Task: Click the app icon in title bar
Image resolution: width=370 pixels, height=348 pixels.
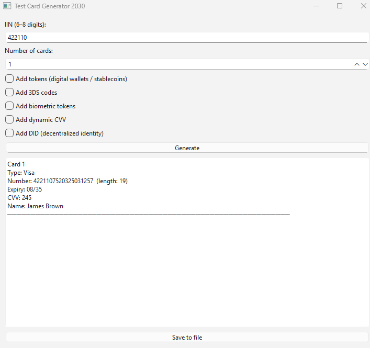Action: pyautogui.click(x=7, y=6)
